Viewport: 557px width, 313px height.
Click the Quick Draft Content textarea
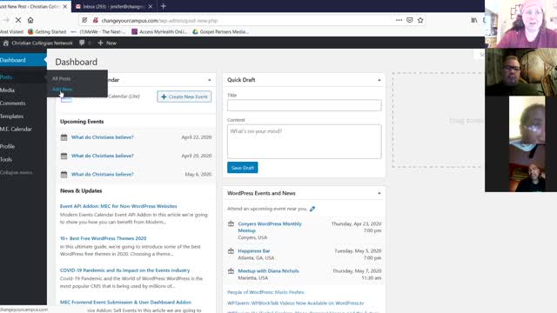click(x=304, y=141)
